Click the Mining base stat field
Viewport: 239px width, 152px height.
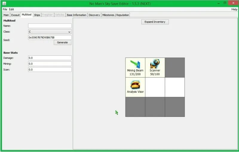click(50, 64)
